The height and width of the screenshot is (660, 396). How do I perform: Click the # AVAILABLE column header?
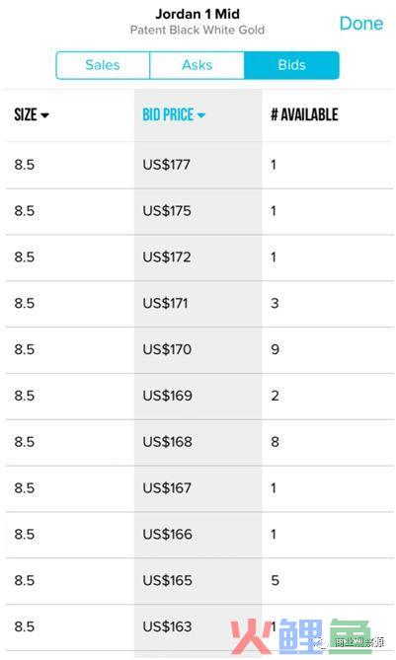[304, 114]
